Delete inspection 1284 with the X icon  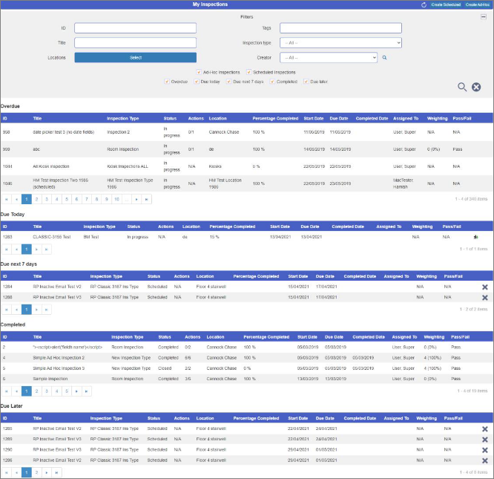click(x=485, y=287)
